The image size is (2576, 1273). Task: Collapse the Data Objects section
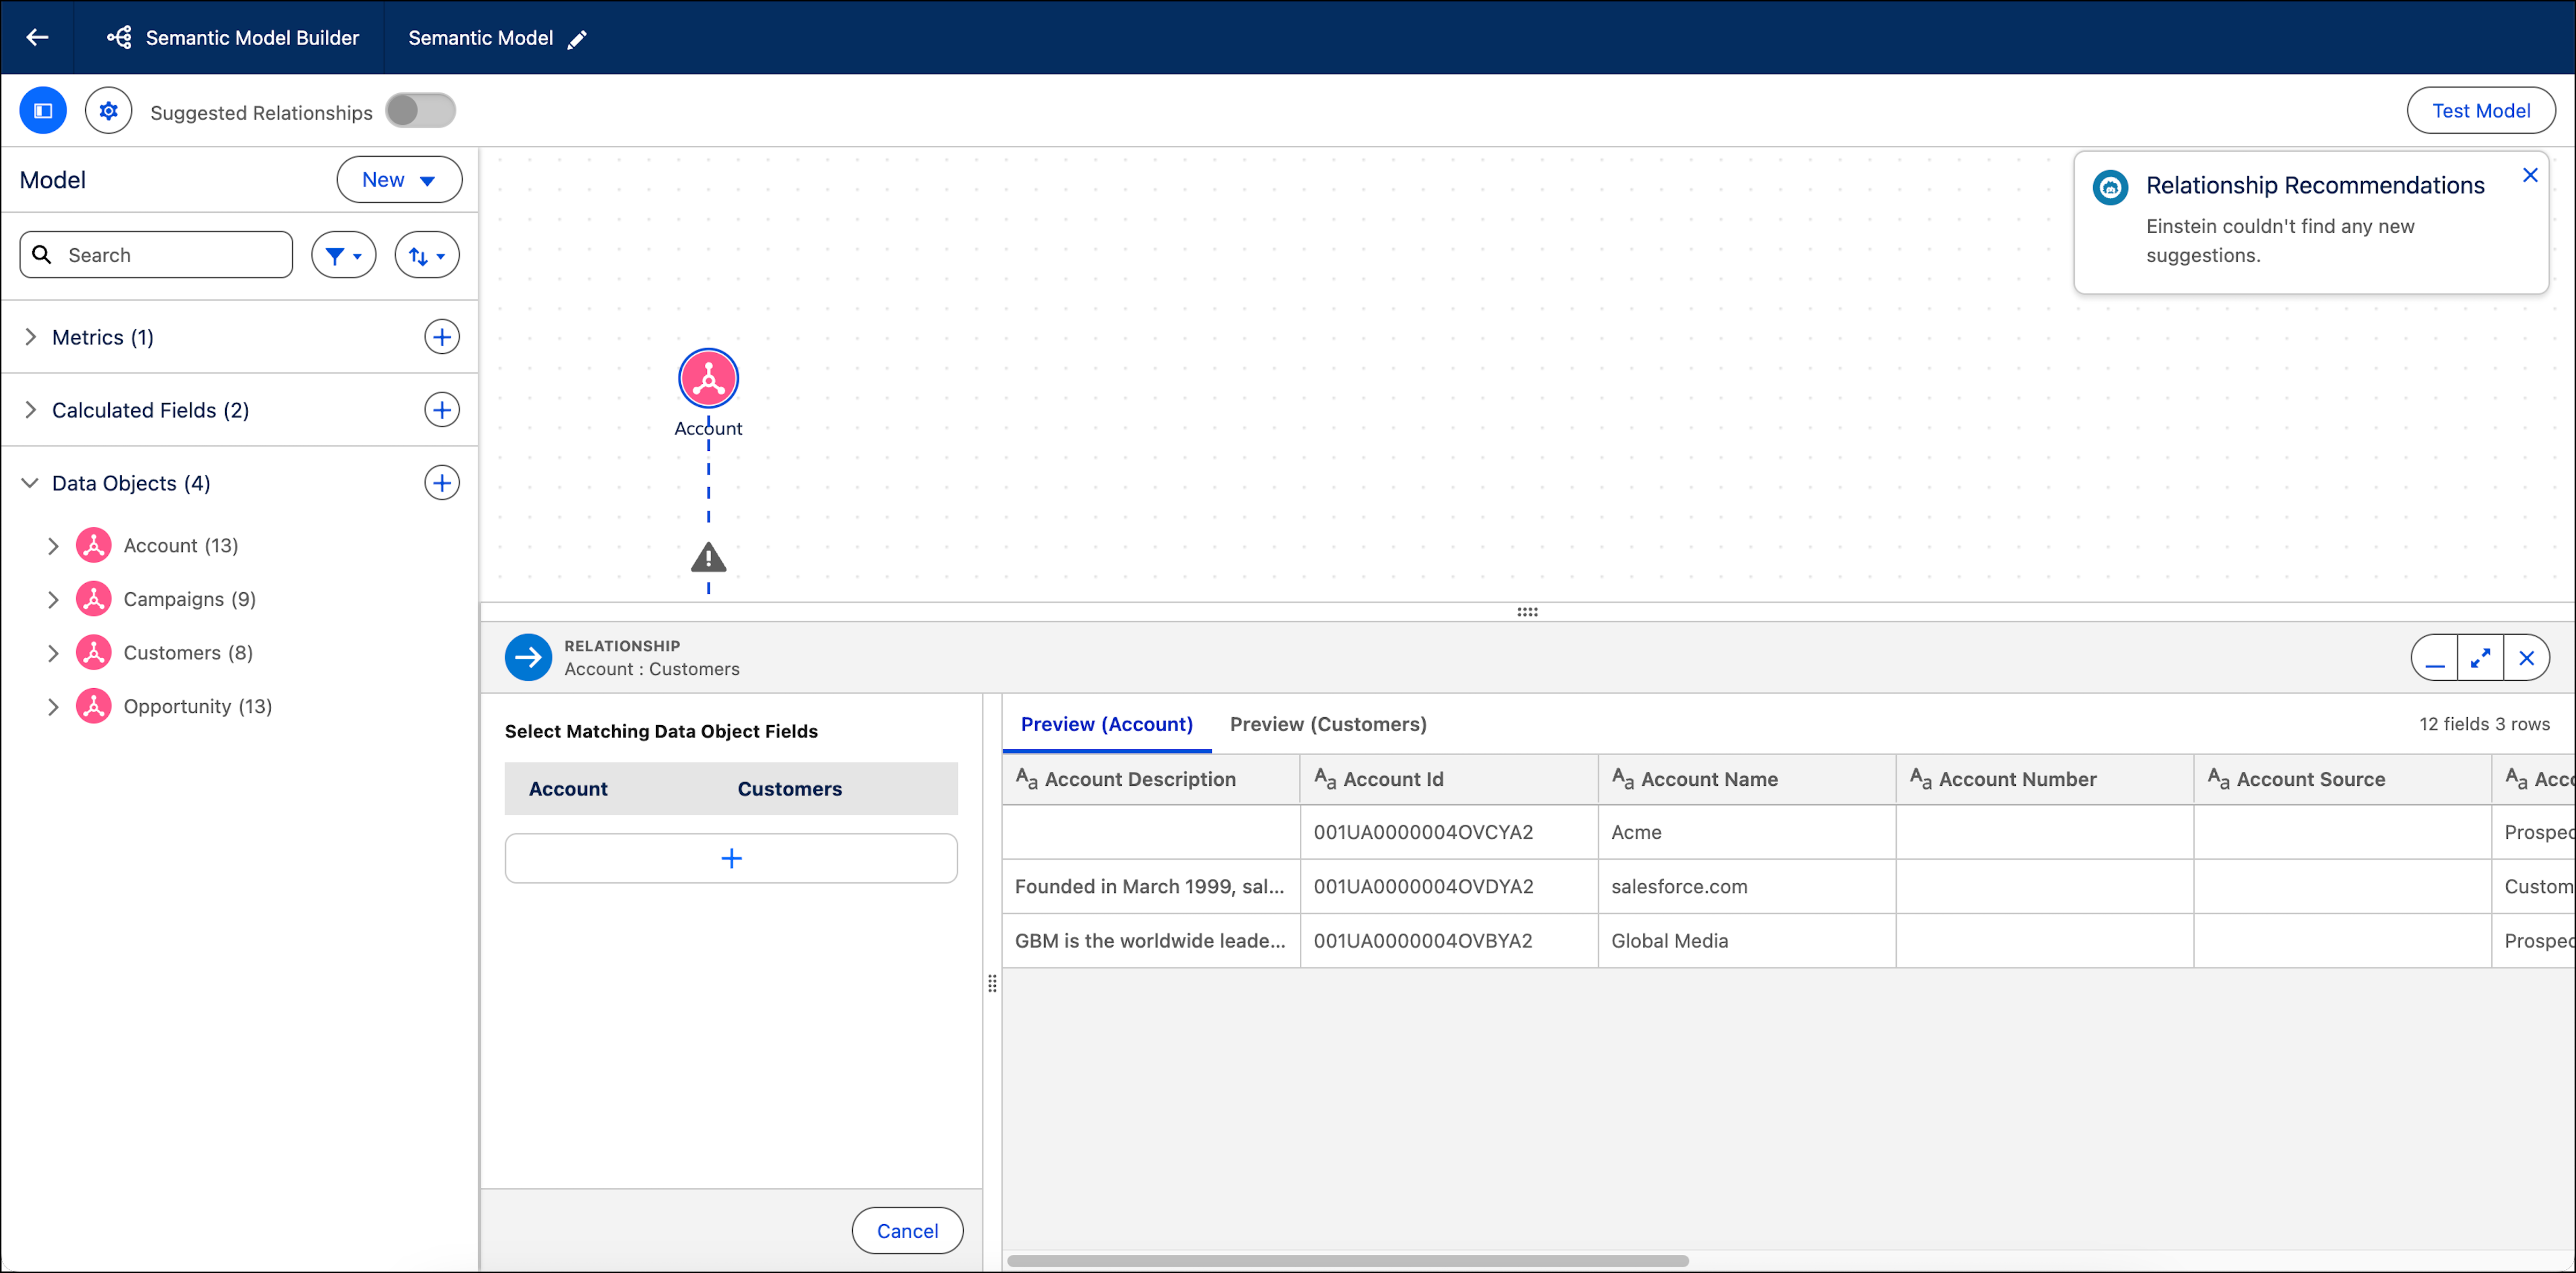point(30,483)
